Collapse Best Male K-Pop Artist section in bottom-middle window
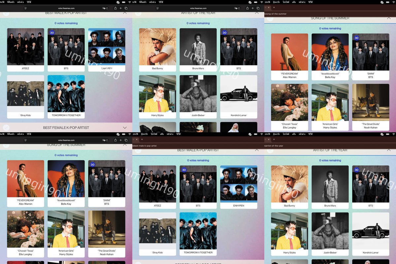This screenshot has height=264, width=396. click(256, 150)
